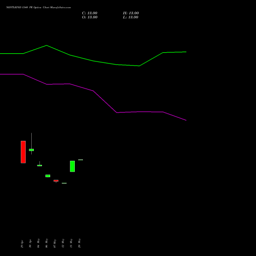The width and height of the screenshot is (256, 256).
Task: Click the NESTLEIND PE Option Chart title
Action: pos(38,7)
